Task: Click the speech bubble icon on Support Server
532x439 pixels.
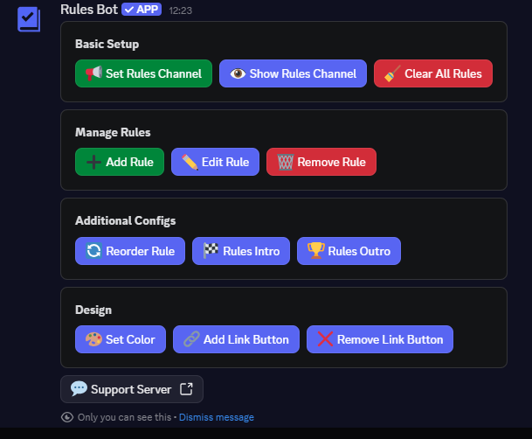Action: 79,389
